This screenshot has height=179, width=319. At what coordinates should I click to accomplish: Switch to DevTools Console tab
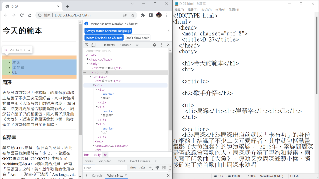coord(126,45)
